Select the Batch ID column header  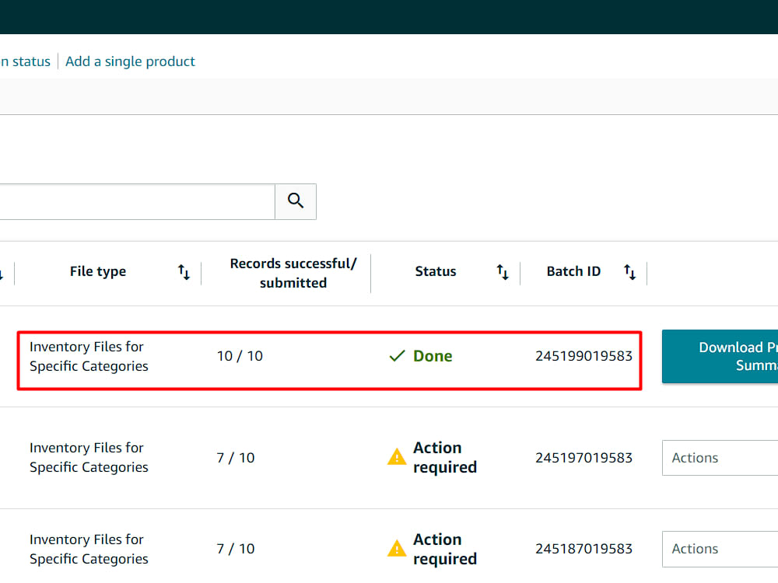point(573,271)
